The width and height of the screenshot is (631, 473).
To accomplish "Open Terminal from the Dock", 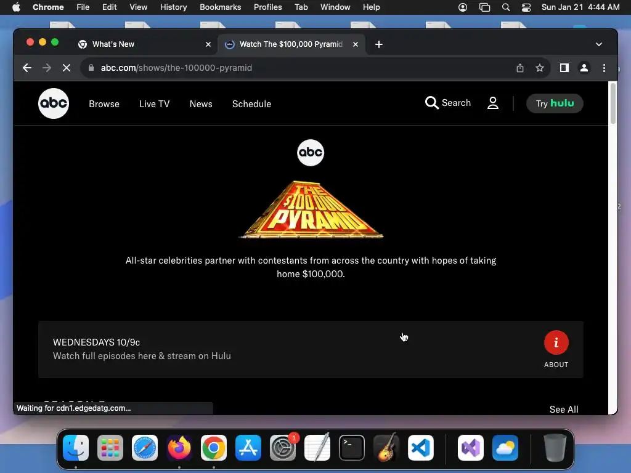I will tap(352, 448).
